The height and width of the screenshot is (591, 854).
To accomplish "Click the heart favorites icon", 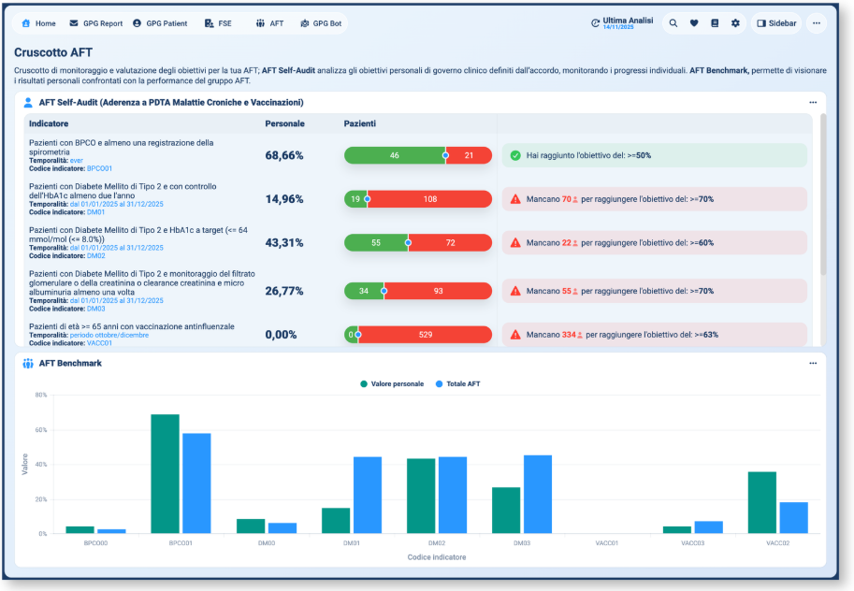I will coord(694,23).
